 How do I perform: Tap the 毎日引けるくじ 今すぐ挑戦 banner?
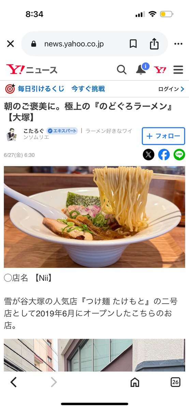pos(55,89)
